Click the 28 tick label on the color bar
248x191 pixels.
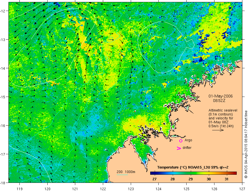(172, 179)
